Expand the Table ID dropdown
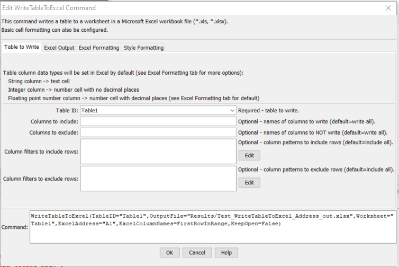This screenshot has height=267, width=399. click(x=232, y=111)
